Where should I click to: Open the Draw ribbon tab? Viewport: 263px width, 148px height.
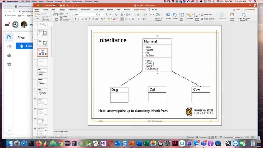pyautogui.click(x=53, y=10)
